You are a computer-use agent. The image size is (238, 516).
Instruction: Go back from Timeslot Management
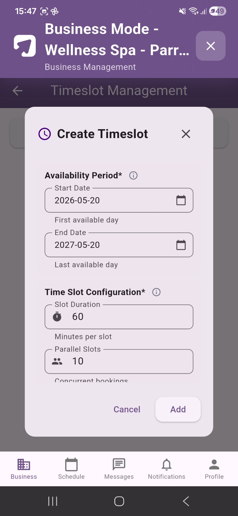18,91
